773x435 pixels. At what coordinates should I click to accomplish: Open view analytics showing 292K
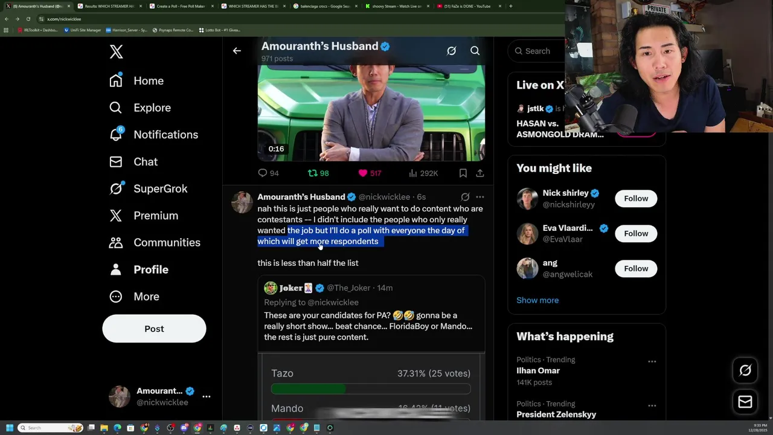coord(423,173)
